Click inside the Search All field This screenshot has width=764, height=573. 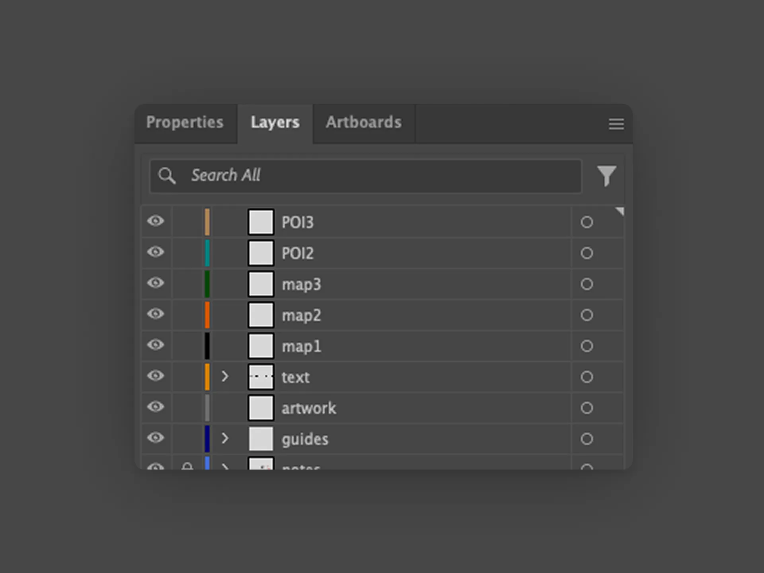click(x=358, y=175)
